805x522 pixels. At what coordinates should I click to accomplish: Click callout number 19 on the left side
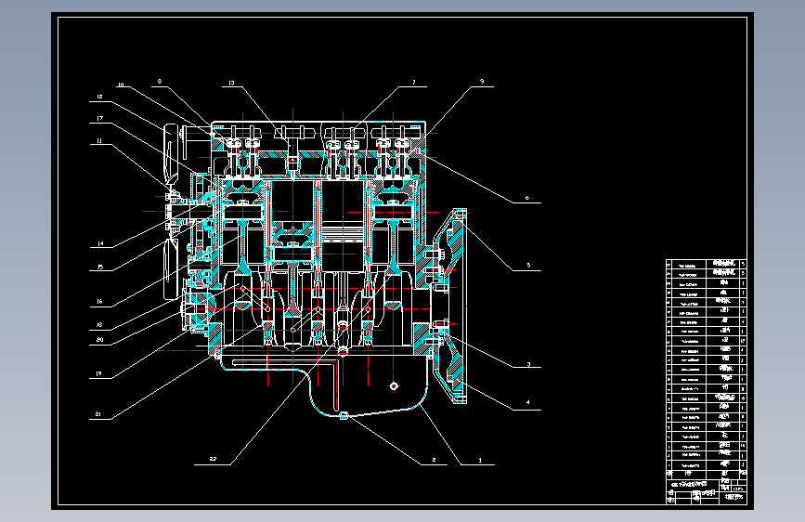pos(99,373)
